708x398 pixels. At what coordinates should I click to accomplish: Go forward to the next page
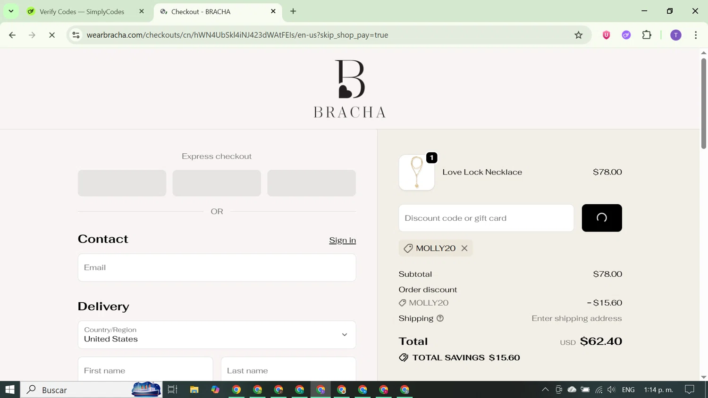(x=32, y=35)
